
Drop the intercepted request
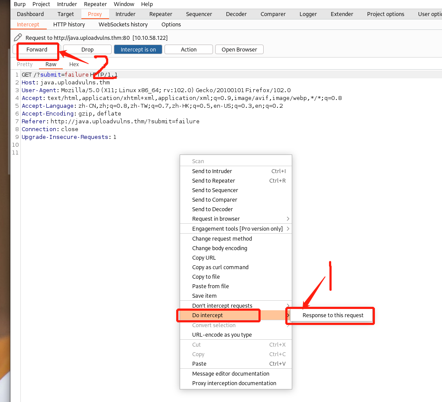point(87,50)
